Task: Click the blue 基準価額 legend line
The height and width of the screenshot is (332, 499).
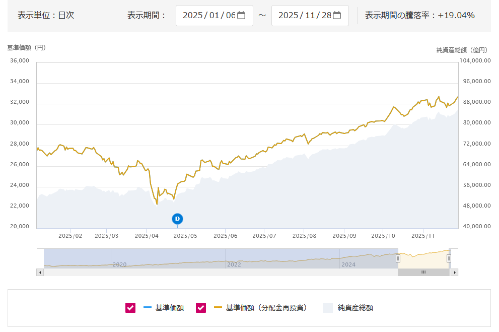Action: click(x=147, y=308)
